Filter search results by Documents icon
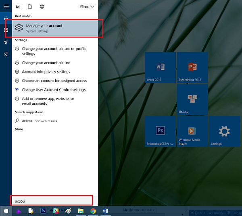Viewport: 242px width, 216px height. point(30,6)
